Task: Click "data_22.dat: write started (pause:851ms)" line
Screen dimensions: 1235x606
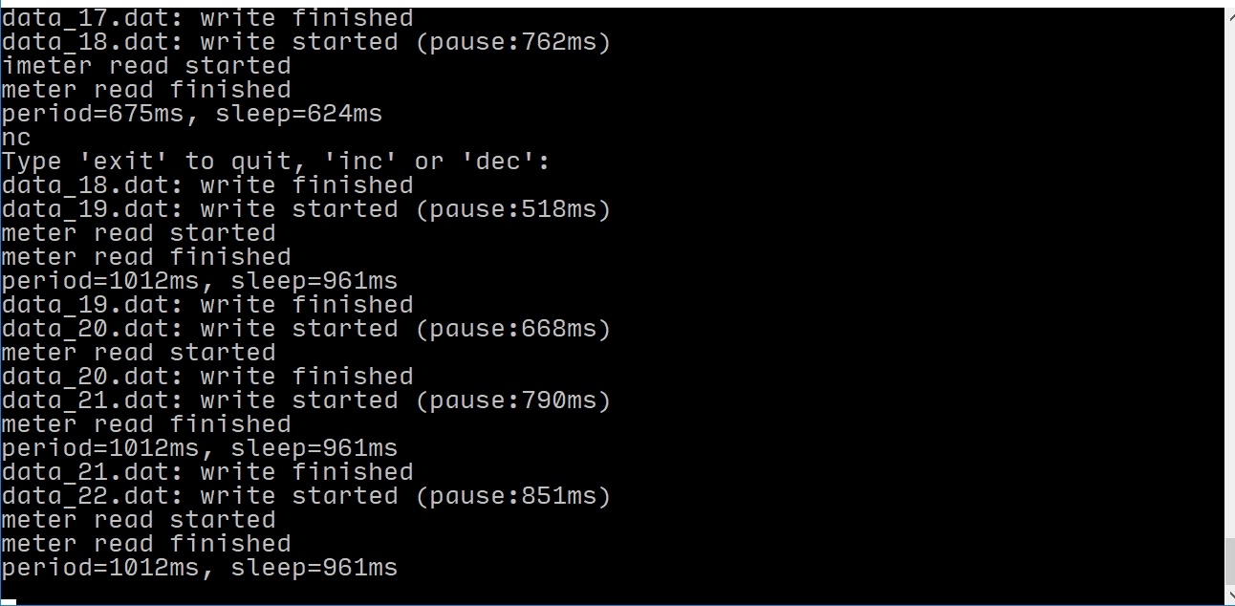Action: pos(305,496)
